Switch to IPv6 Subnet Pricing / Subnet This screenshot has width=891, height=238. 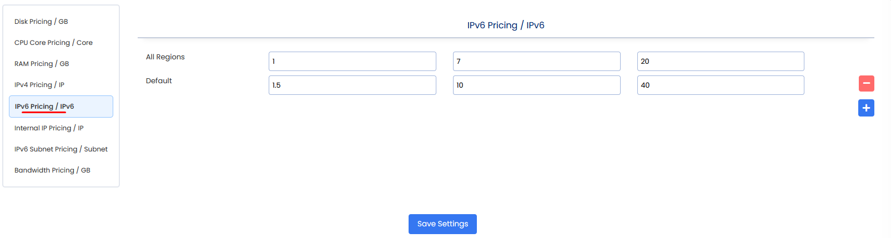(61, 149)
